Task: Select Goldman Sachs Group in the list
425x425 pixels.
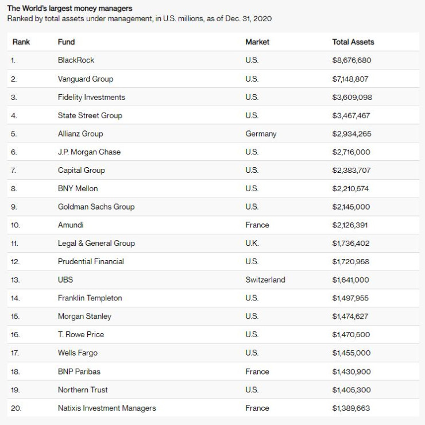Action: [96, 207]
